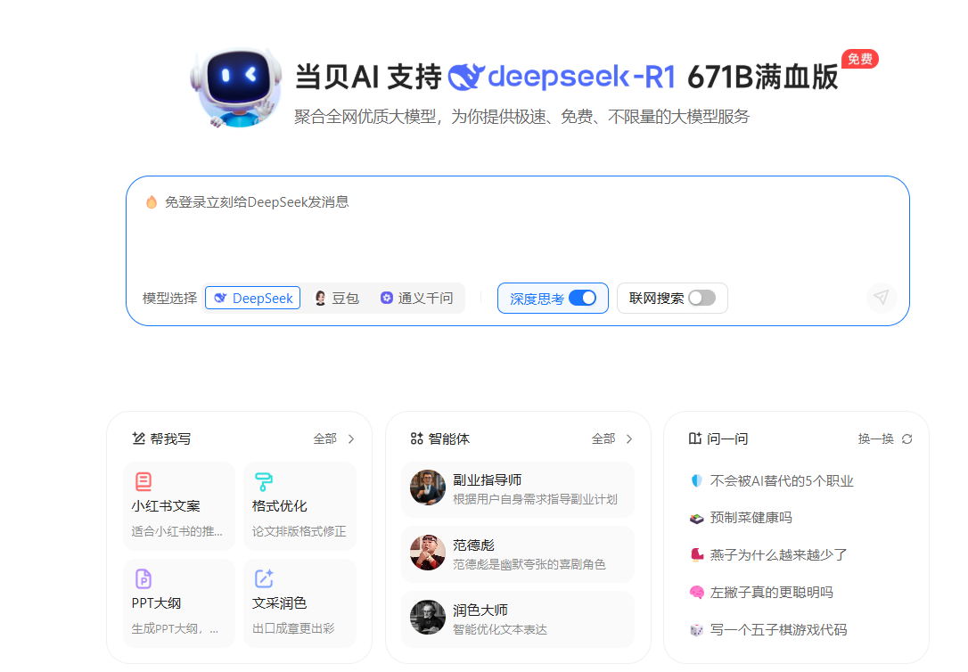968x672 pixels.
Task: Expand 帮我写 with the chevron arrow
Action: click(x=351, y=438)
